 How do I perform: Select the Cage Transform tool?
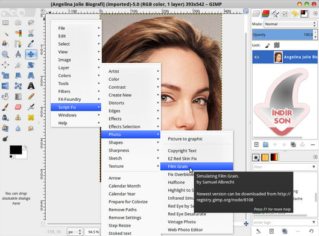(18, 86)
